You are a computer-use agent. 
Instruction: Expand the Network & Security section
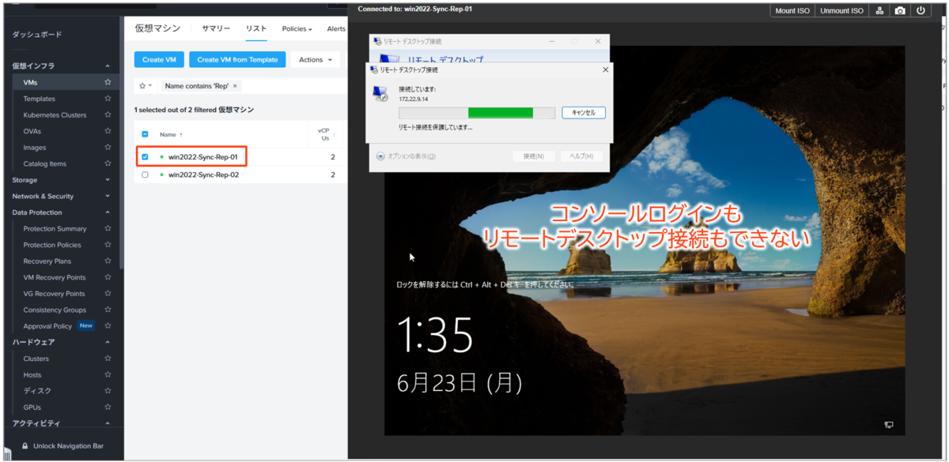click(108, 196)
